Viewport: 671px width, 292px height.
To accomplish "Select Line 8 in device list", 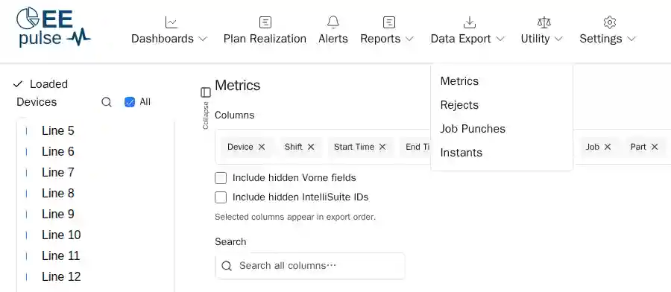I will coord(57,193).
